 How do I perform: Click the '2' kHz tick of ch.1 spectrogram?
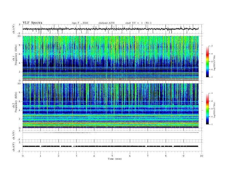coord(20,72)
